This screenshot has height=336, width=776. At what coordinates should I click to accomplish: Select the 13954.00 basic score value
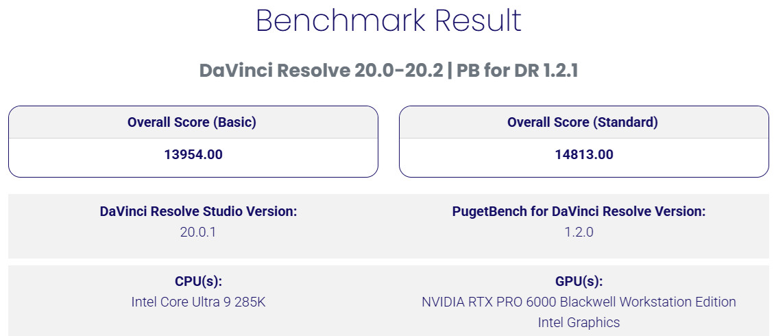193,155
